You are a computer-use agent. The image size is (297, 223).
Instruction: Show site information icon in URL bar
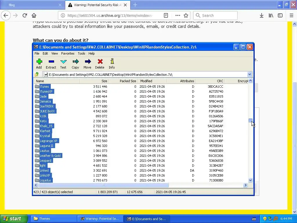coord(63,16)
